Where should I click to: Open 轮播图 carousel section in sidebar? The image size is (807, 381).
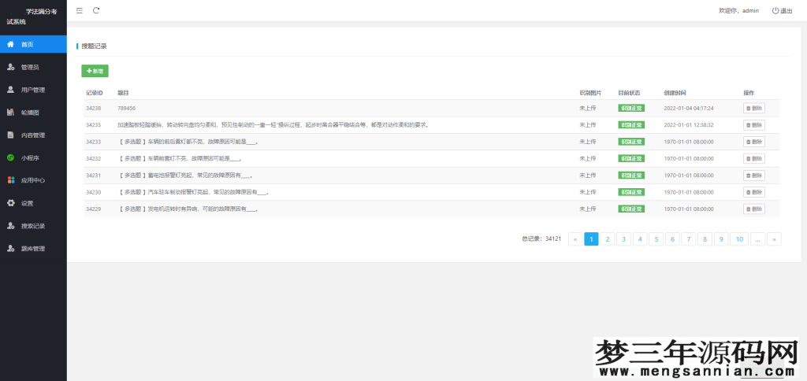pos(30,113)
